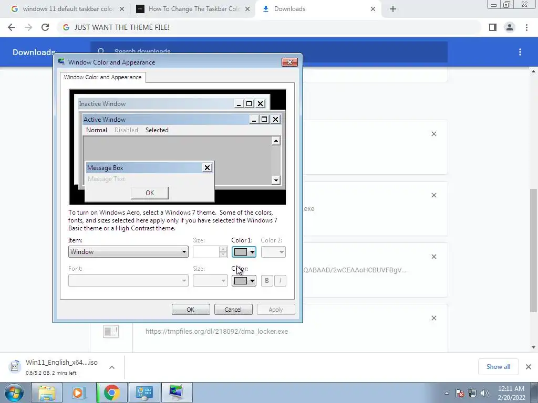The width and height of the screenshot is (538, 403).
Task: Open Windows Explorer from taskbar
Action: [46, 393]
